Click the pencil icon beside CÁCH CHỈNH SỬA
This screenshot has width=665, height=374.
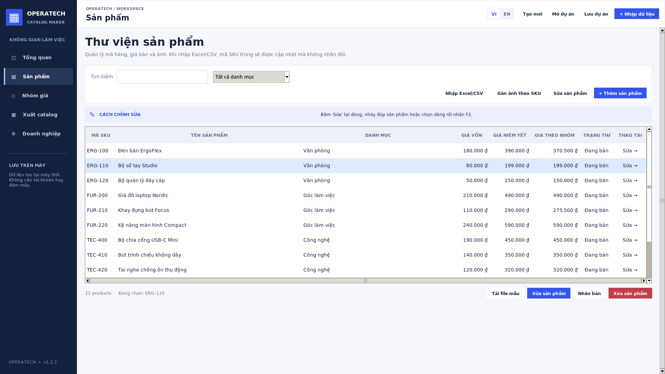(92, 115)
